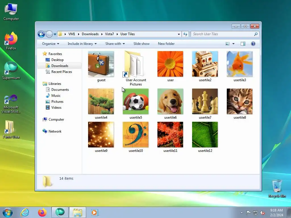Open the Organize menu

click(51, 44)
